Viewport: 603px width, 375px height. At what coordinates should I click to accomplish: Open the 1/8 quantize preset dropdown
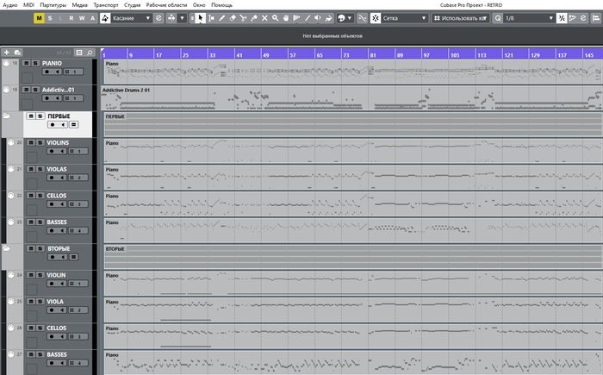point(527,17)
